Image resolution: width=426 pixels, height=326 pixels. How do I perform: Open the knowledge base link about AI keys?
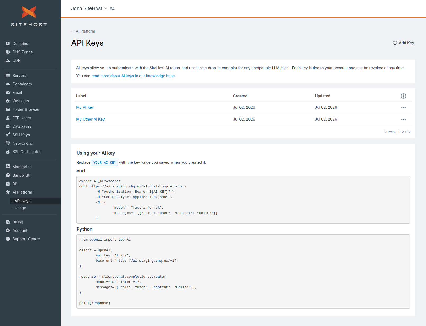(x=133, y=76)
